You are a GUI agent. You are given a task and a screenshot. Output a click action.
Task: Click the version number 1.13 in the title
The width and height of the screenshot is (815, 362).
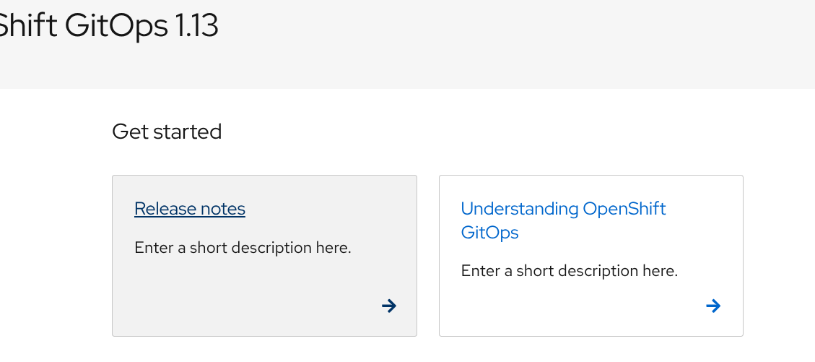coord(196,27)
